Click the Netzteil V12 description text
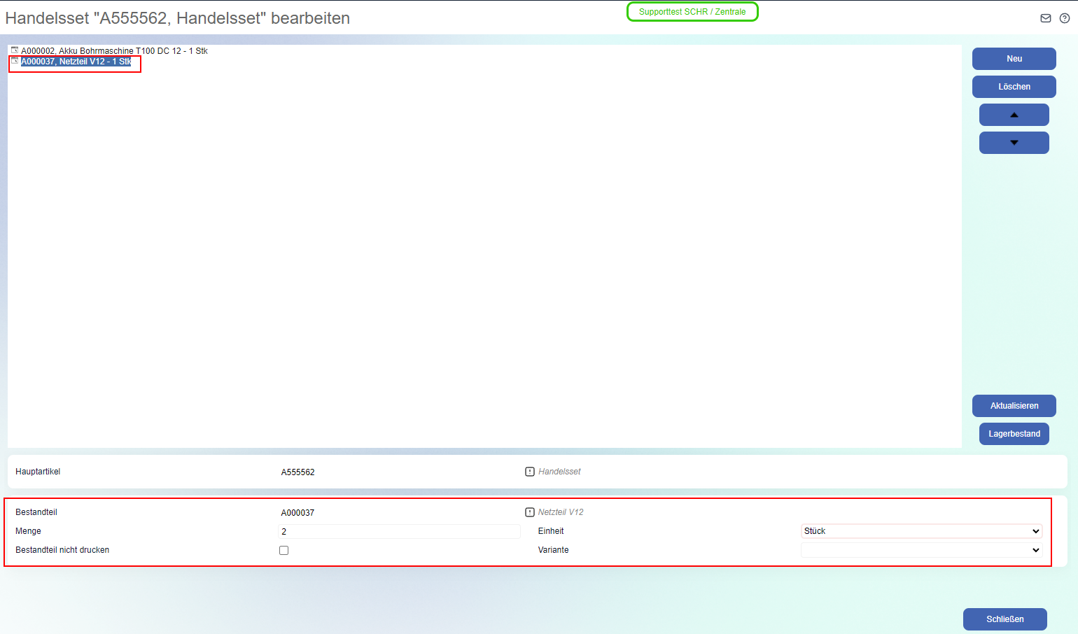 [x=561, y=512]
